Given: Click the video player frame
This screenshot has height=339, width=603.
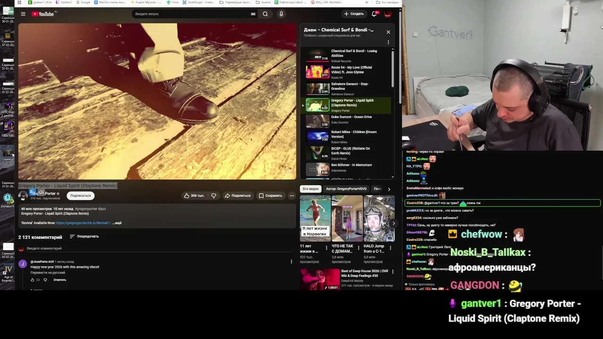Looking at the screenshot, I should (157, 101).
